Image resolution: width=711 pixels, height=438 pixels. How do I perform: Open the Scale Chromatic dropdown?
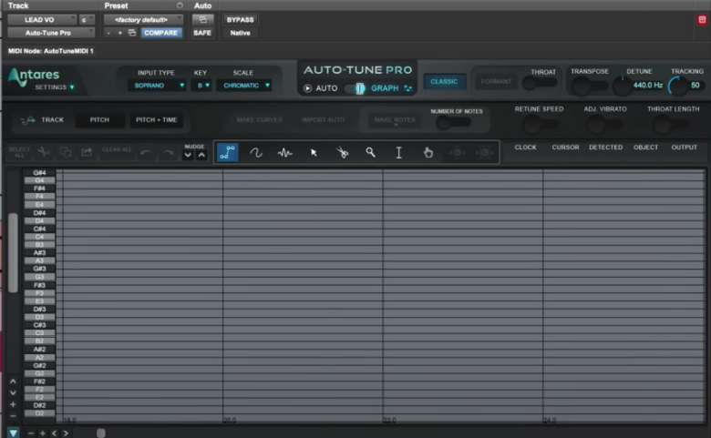pyautogui.click(x=244, y=86)
